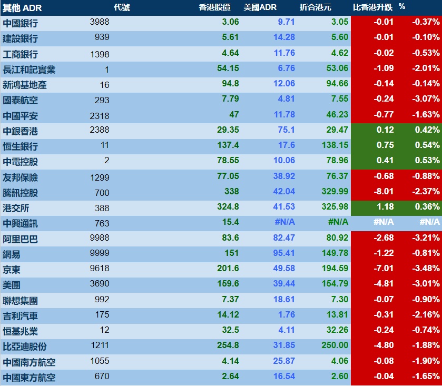The height and width of the screenshot is (386, 442).
Task: Select the 美團 stock name
Action: point(12,285)
